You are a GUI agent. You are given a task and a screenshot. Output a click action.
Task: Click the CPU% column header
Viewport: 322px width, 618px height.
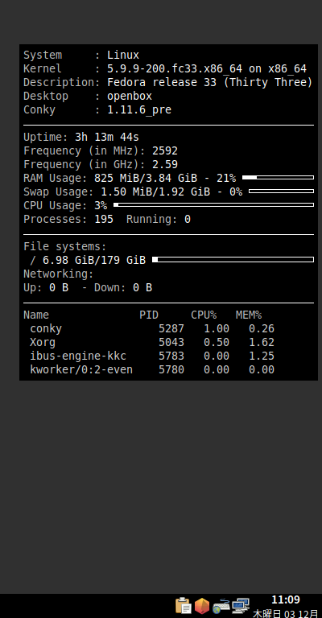click(x=204, y=315)
